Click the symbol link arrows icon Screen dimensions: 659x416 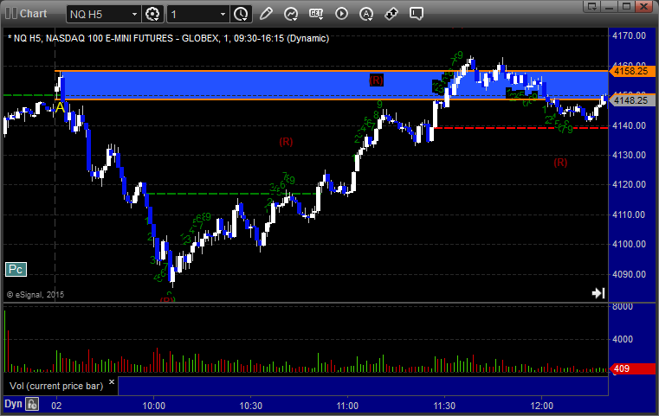point(391,14)
